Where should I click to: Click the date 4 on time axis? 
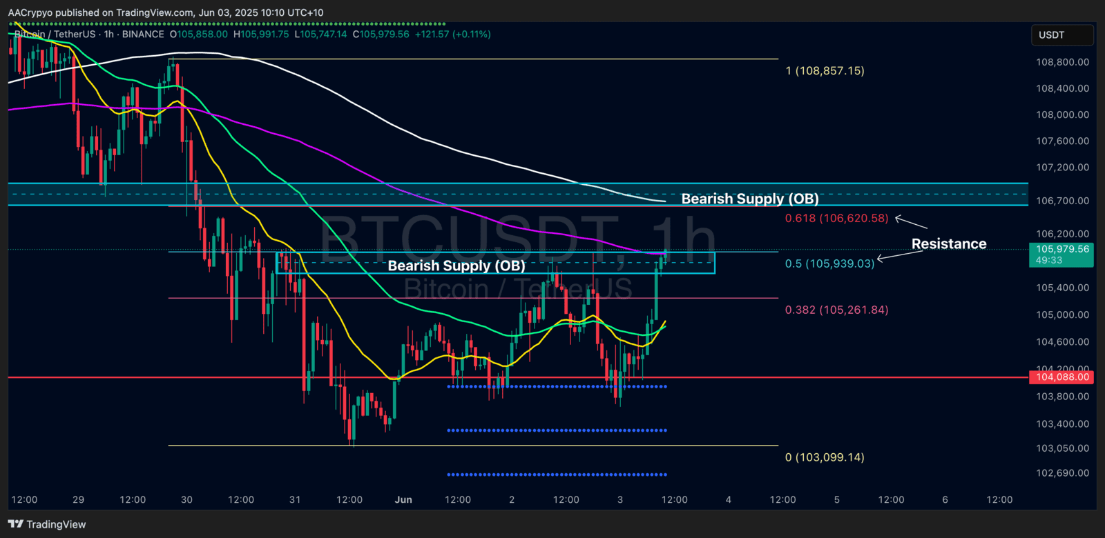click(x=728, y=499)
